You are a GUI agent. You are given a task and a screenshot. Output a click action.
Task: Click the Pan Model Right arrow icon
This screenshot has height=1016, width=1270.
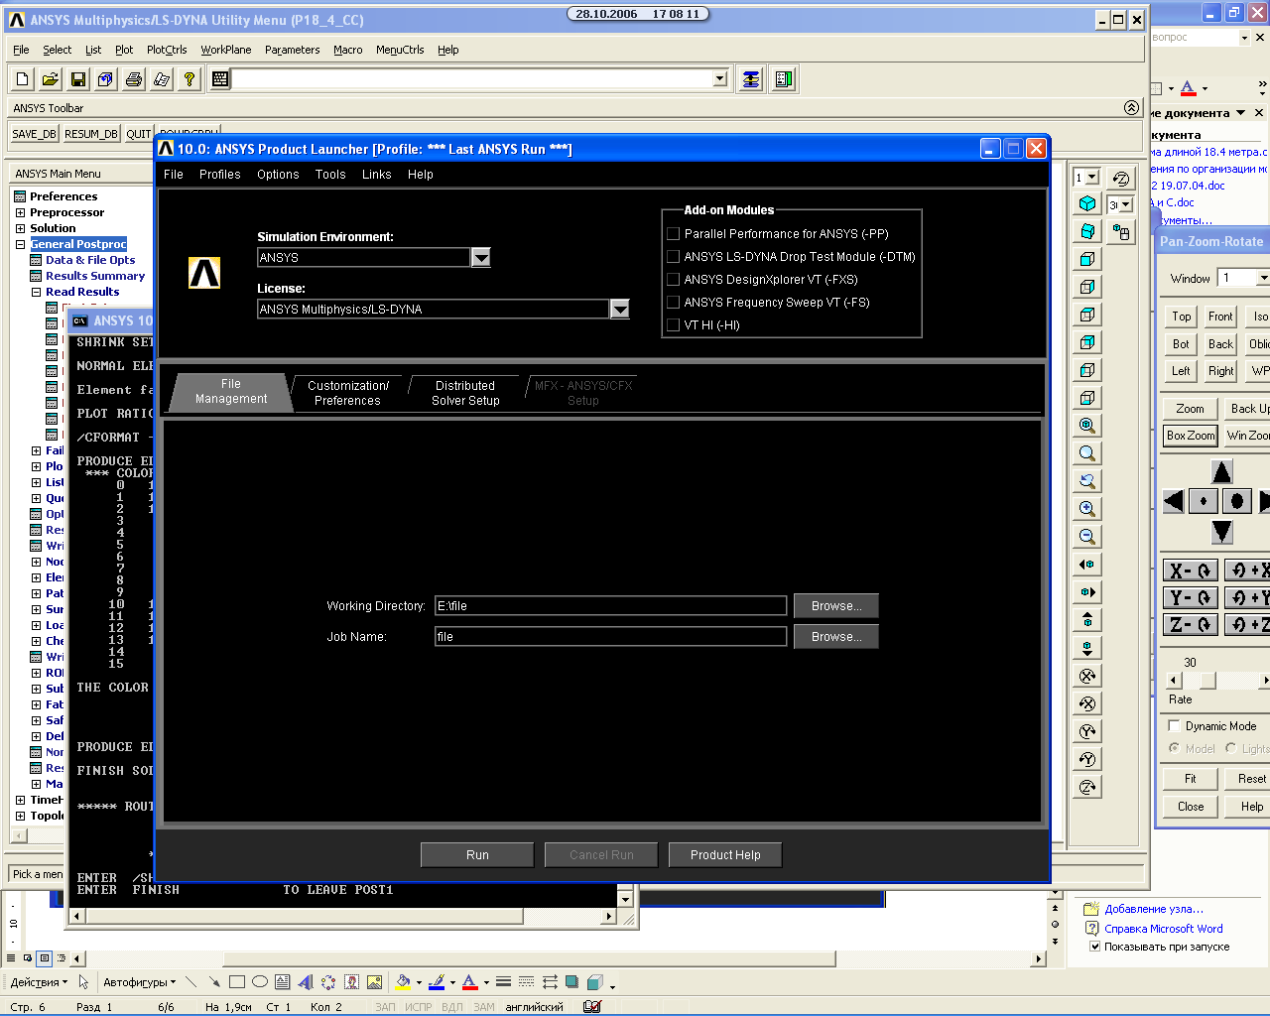tap(1087, 592)
